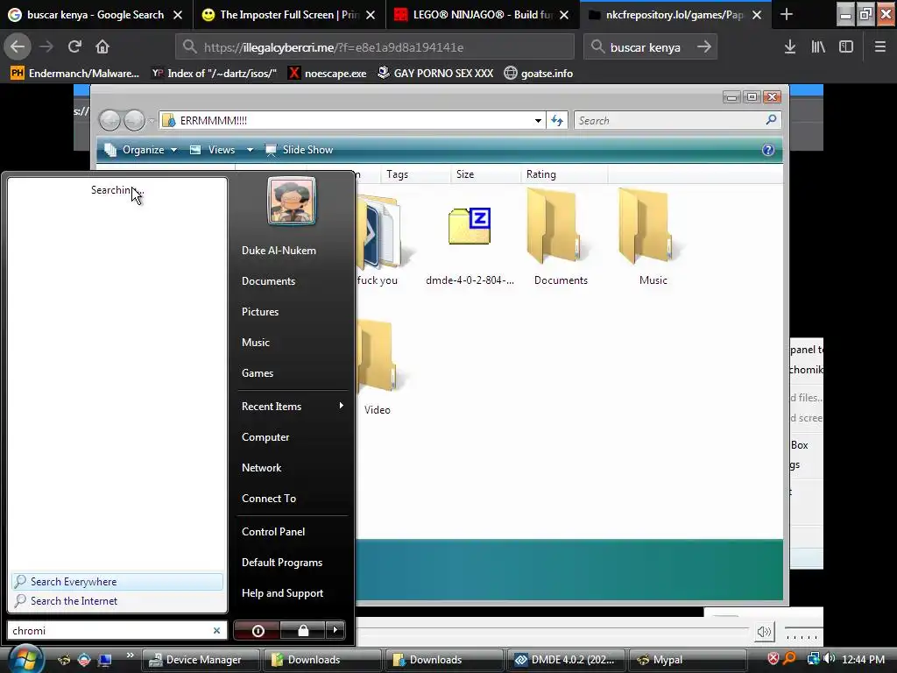
Task: Click the media player seek bar
Action: pyautogui.click(x=552, y=630)
